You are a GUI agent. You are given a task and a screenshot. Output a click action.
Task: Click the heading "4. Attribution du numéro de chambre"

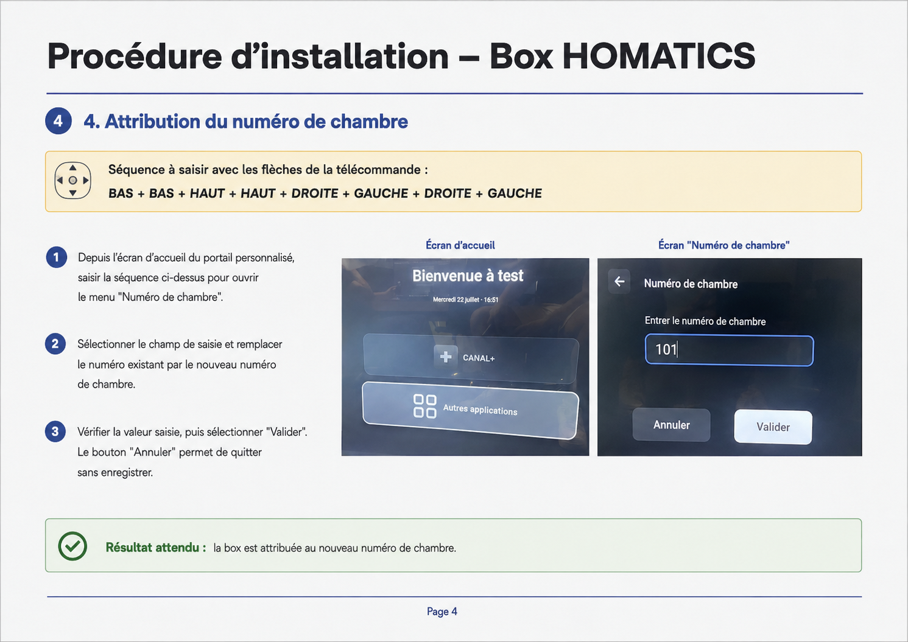pyautogui.click(x=245, y=121)
